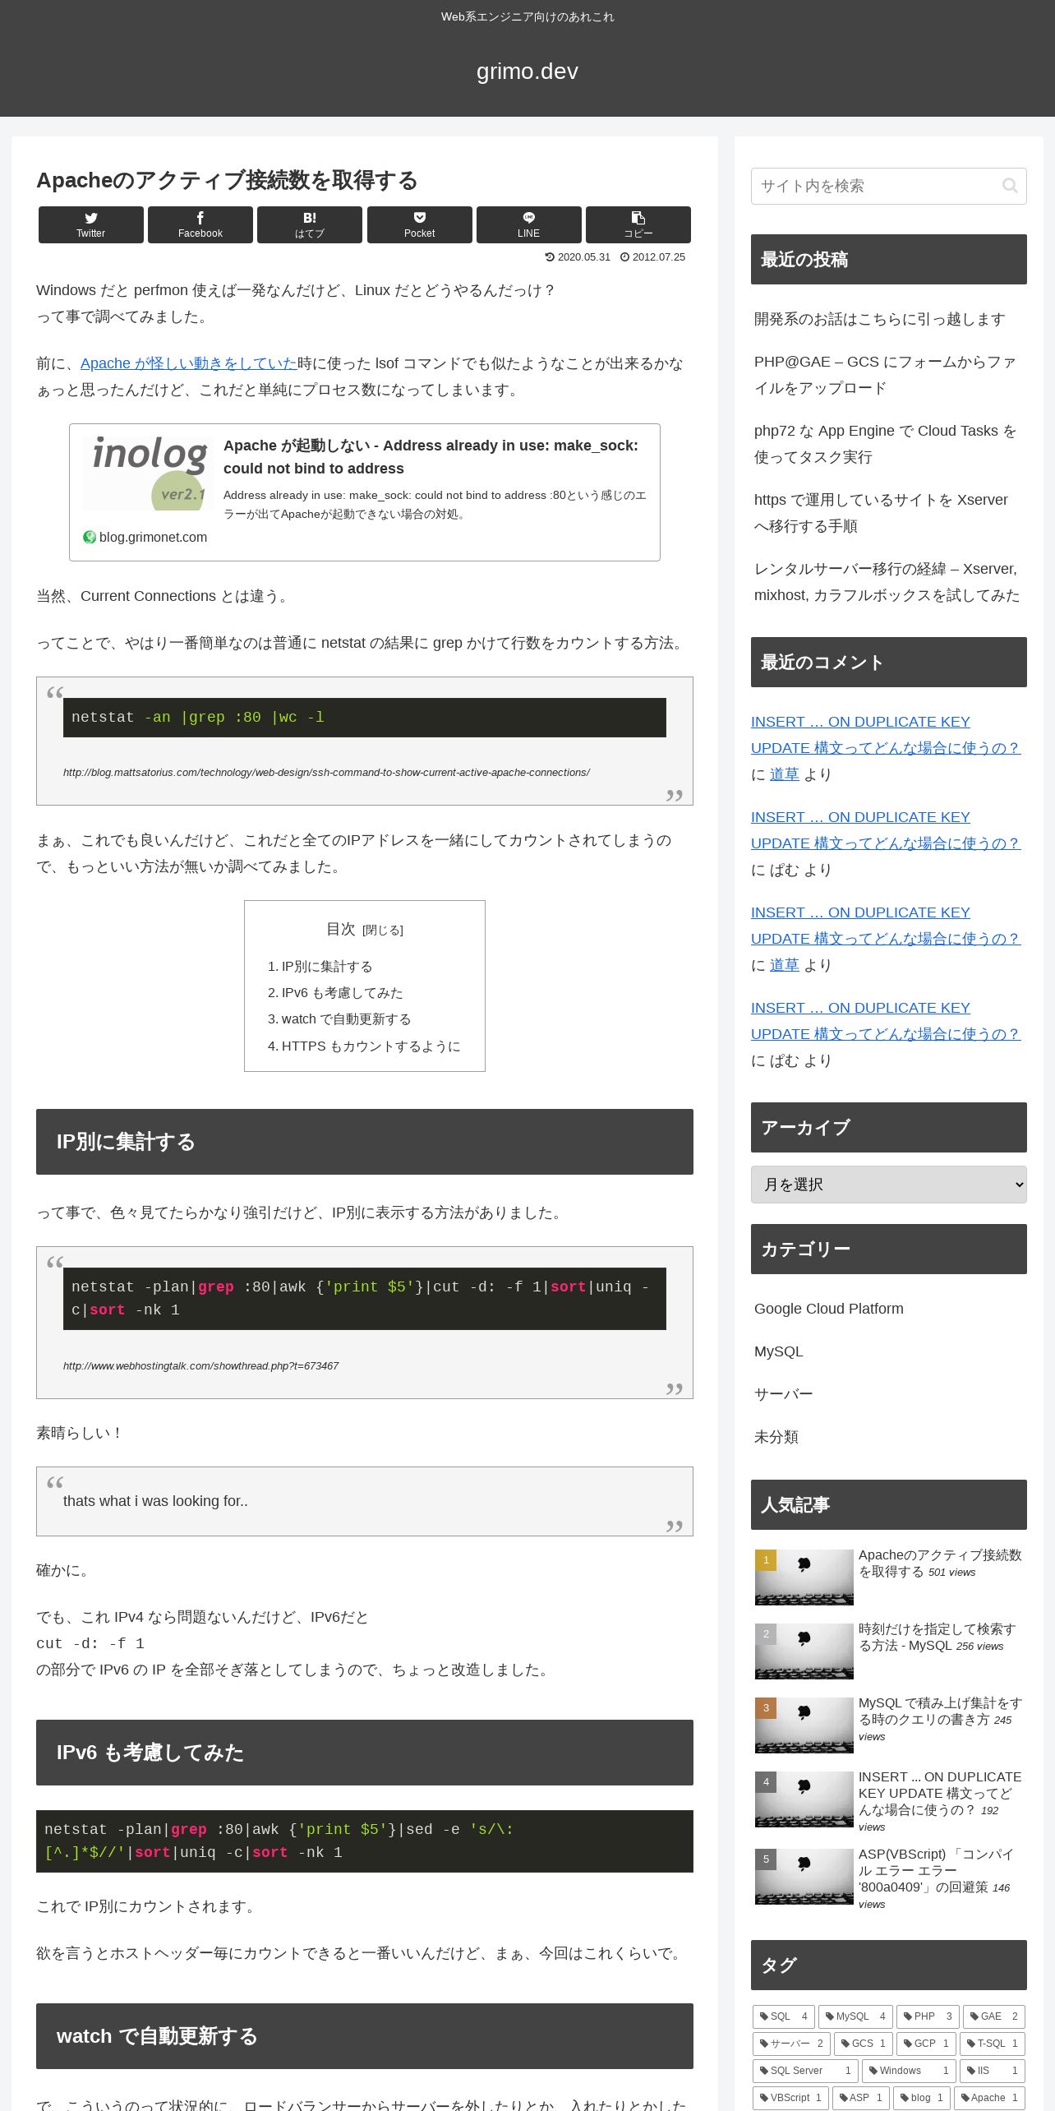This screenshot has height=2111, width=1055.
Task: Bookmark article with Hatebu button
Action: click(x=310, y=224)
